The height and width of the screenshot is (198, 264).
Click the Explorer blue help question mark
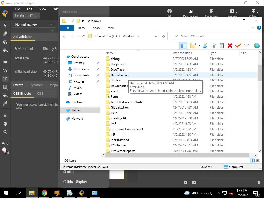tap(259, 28)
